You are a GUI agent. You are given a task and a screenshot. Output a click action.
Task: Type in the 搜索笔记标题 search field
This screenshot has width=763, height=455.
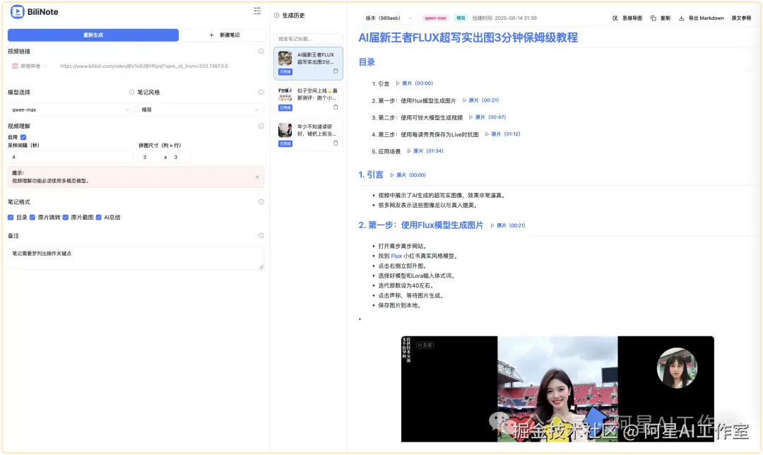307,39
